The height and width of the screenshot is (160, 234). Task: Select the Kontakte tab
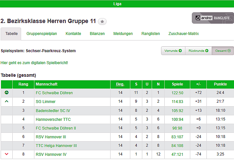(73, 34)
